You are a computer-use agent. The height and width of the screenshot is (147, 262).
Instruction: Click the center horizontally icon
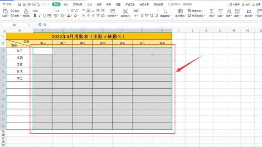click(x=88, y=16)
